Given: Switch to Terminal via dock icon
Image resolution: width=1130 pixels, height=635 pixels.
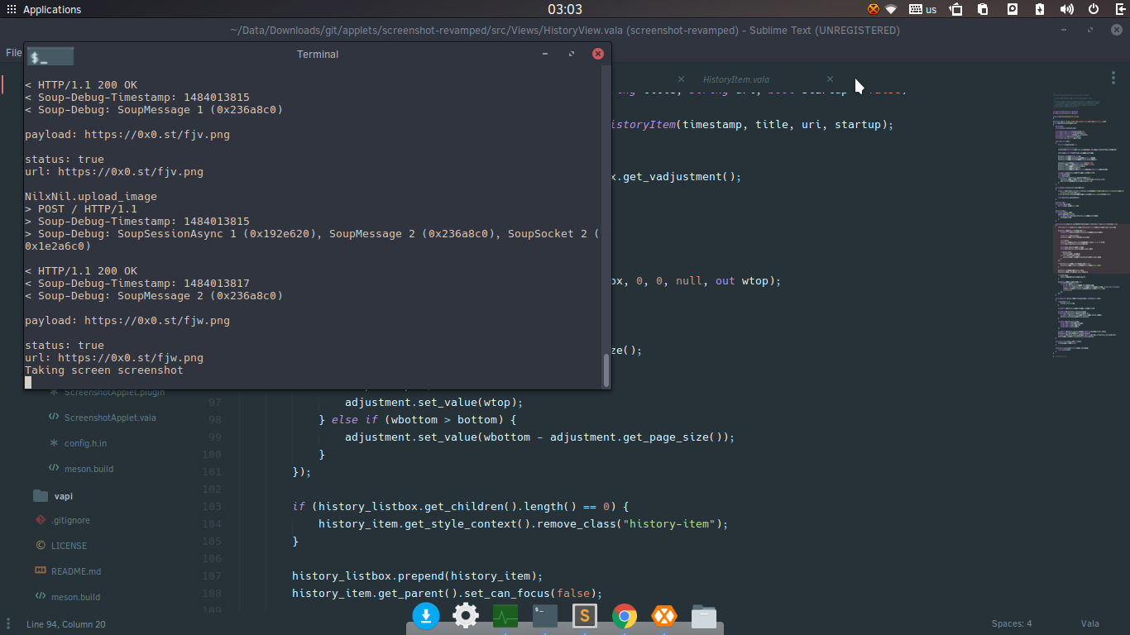Looking at the screenshot, I should point(545,616).
